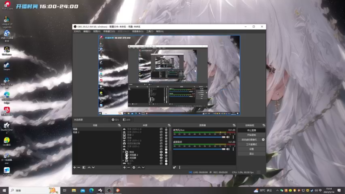This screenshot has width=345, height=194.
Task: Toggle visibility of 文本 (GDI+) 4 source
Action: 161,129
